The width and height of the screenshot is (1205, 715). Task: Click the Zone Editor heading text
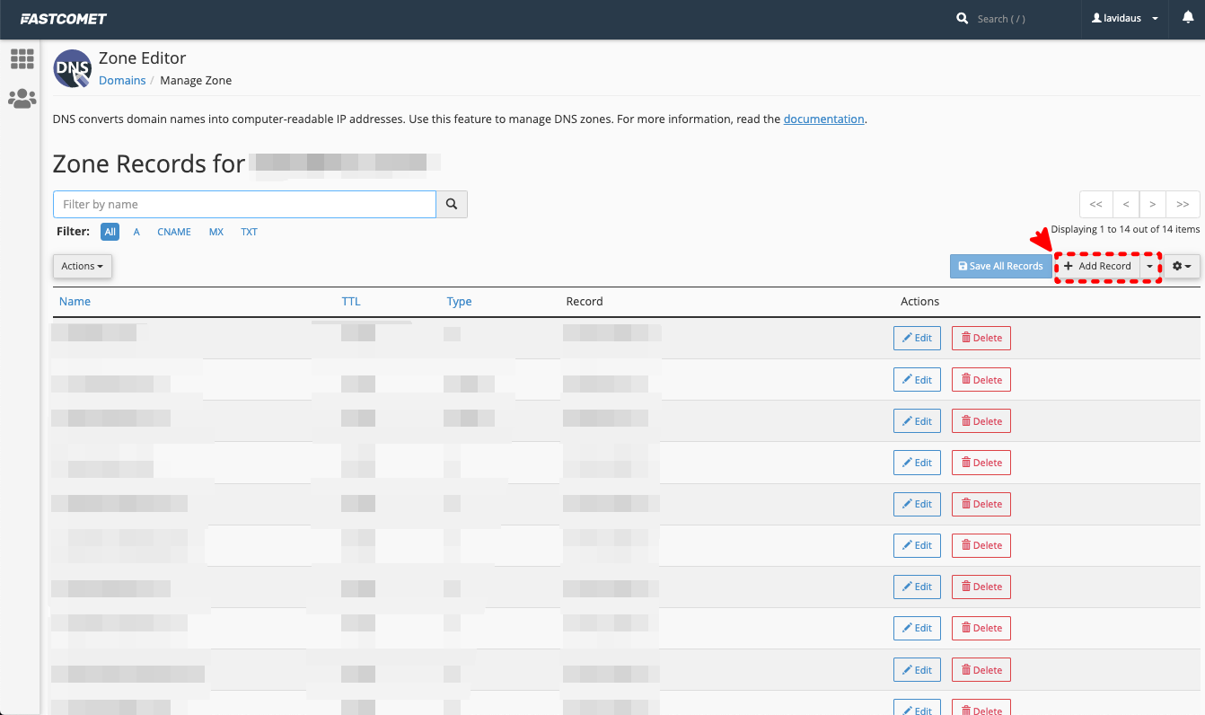142,58
